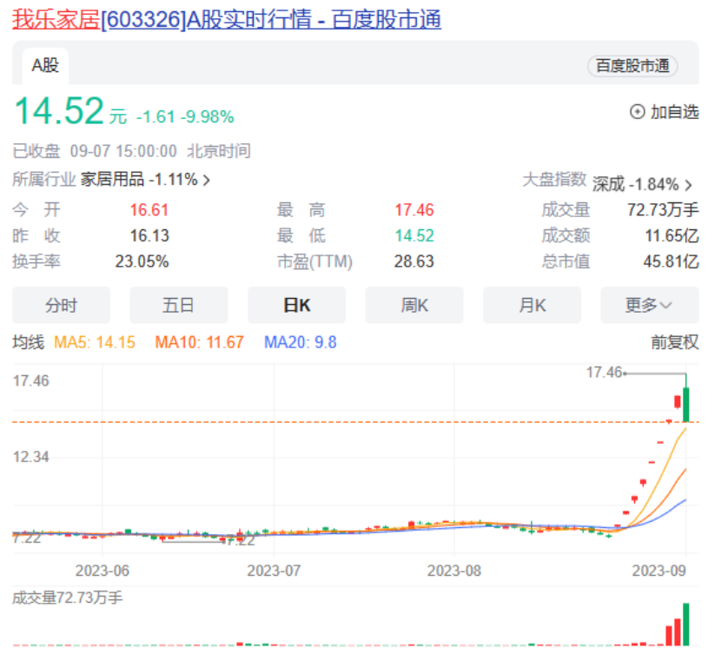Select the 日K chart tab
721x654 pixels.
[x=296, y=305]
